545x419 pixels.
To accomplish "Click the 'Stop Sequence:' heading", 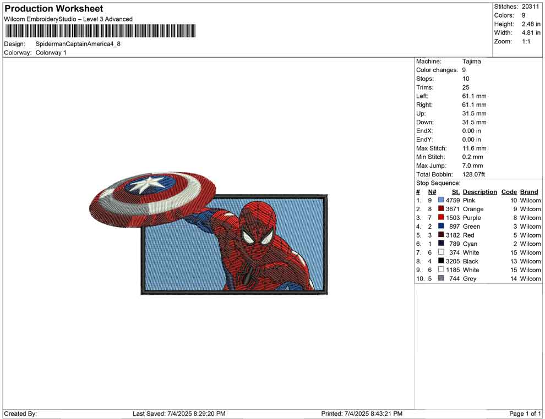I will 438,183.
